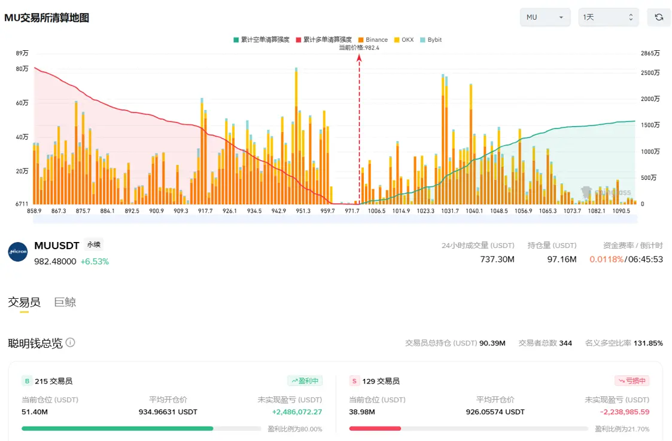Click x-axis price label 1090.5
The image size is (672, 441).
coord(621,211)
